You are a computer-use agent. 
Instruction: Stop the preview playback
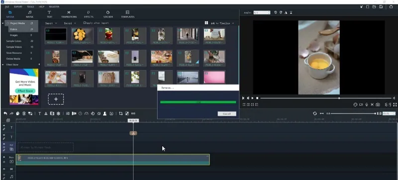(x=257, y=98)
